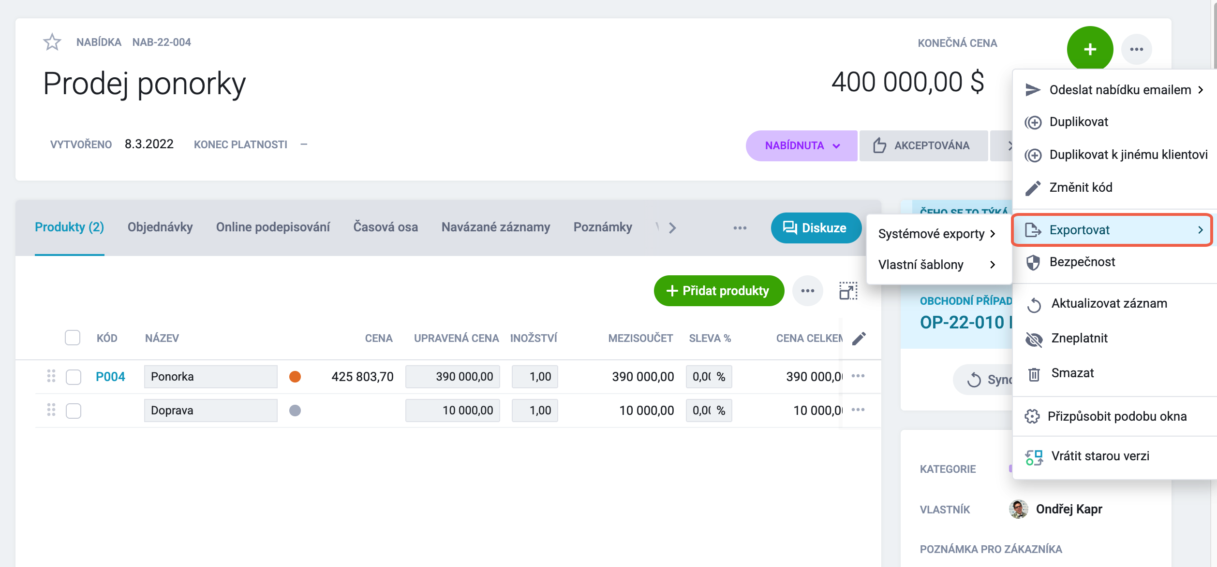Toggle the select-all checkbox in table header

[73, 338]
